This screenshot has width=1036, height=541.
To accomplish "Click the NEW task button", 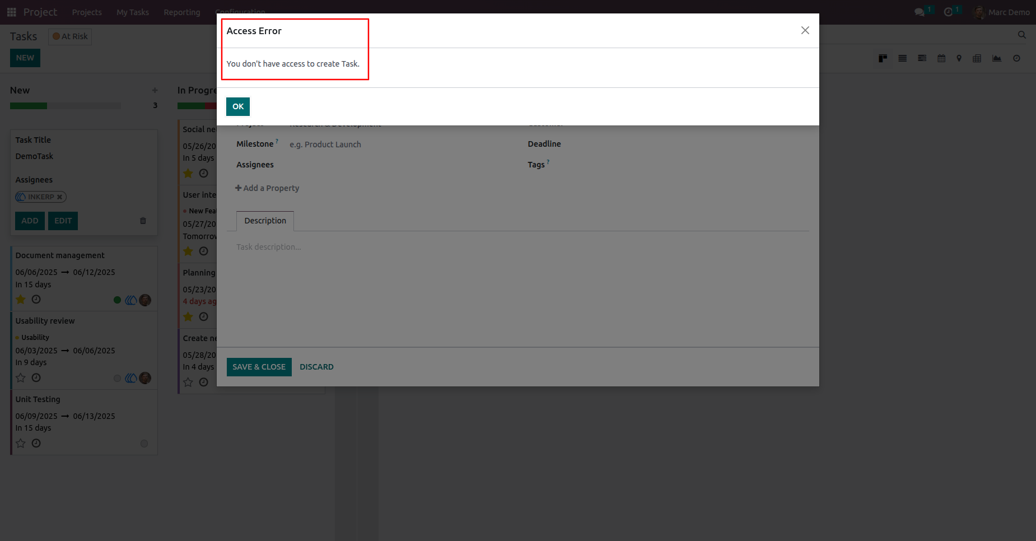I will 25,58.
